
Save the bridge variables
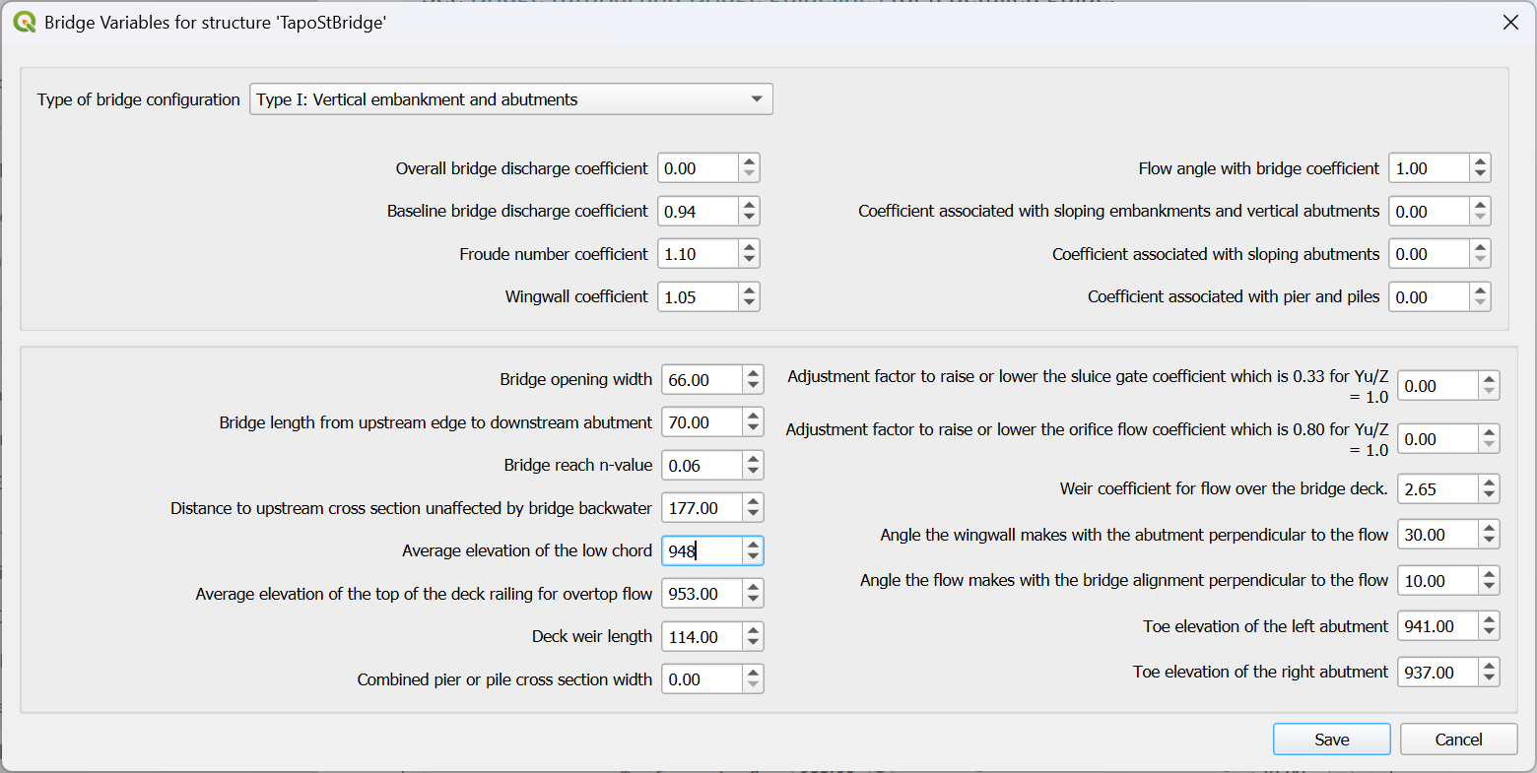pyautogui.click(x=1331, y=740)
